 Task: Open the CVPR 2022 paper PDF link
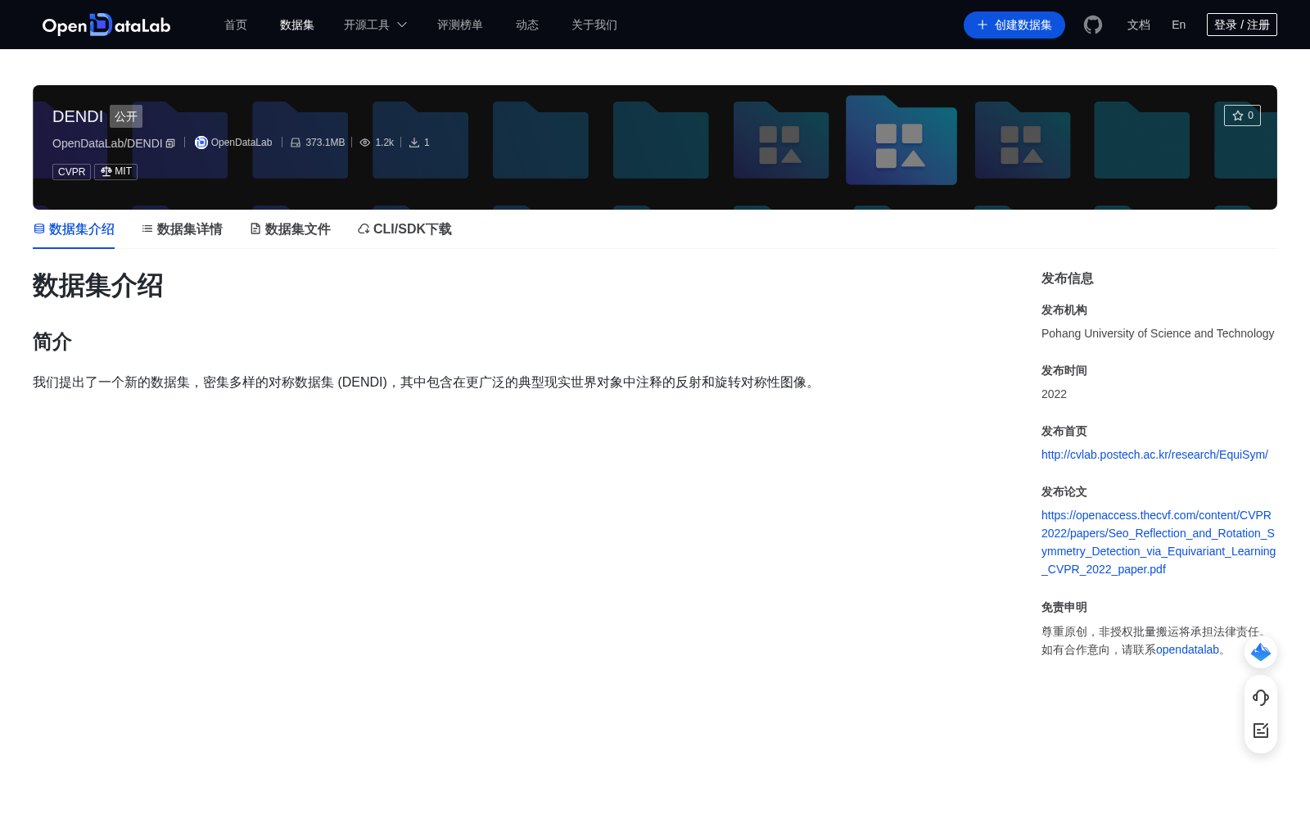[x=1159, y=542]
